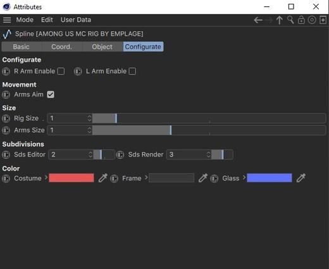
Task: Click the Sds Render slider
Action: (222, 154)
